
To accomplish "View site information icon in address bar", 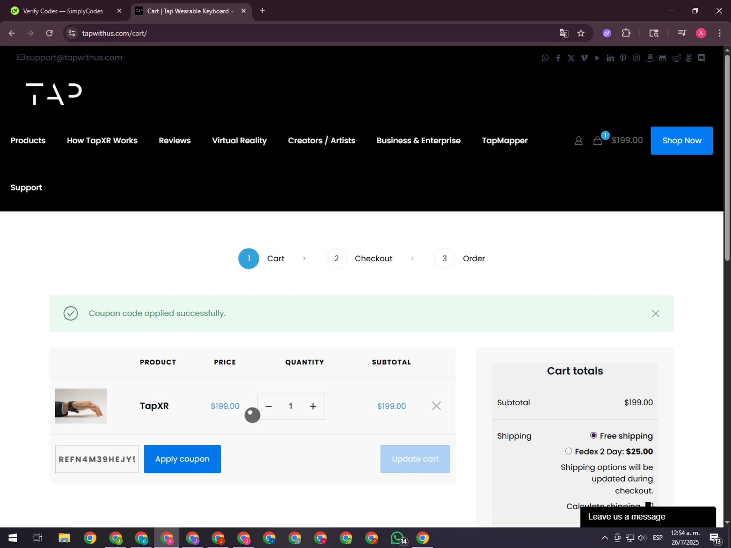I will pyautogui.click(x=72, y=33).
